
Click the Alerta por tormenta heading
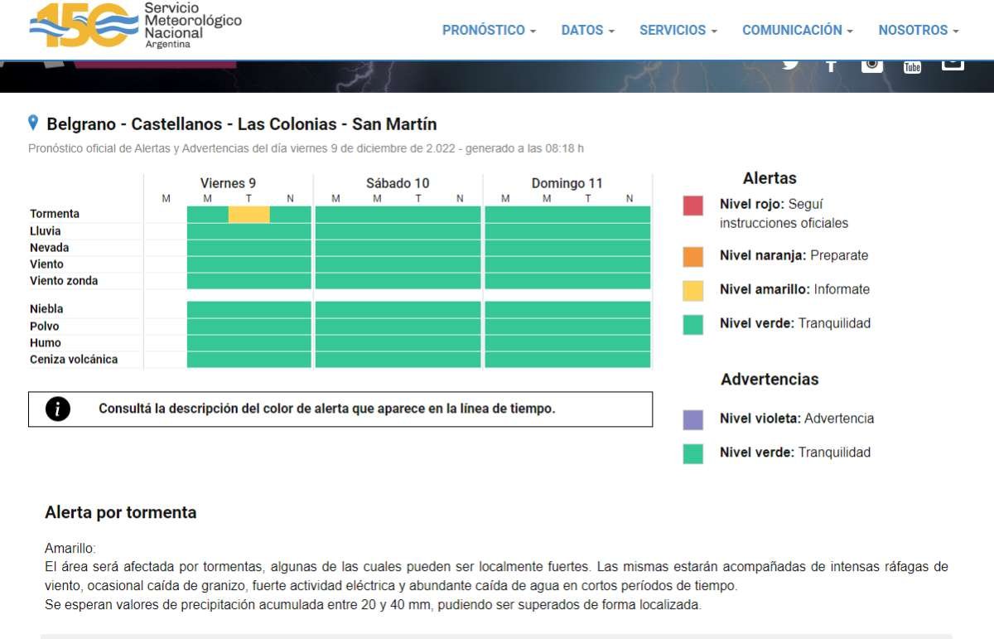point(121,512)
